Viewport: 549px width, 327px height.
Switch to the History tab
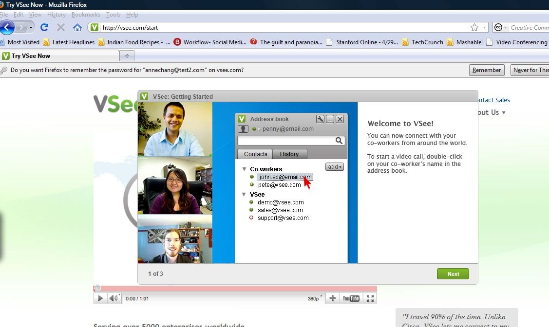pyautogui.click(x=289, y=154)
